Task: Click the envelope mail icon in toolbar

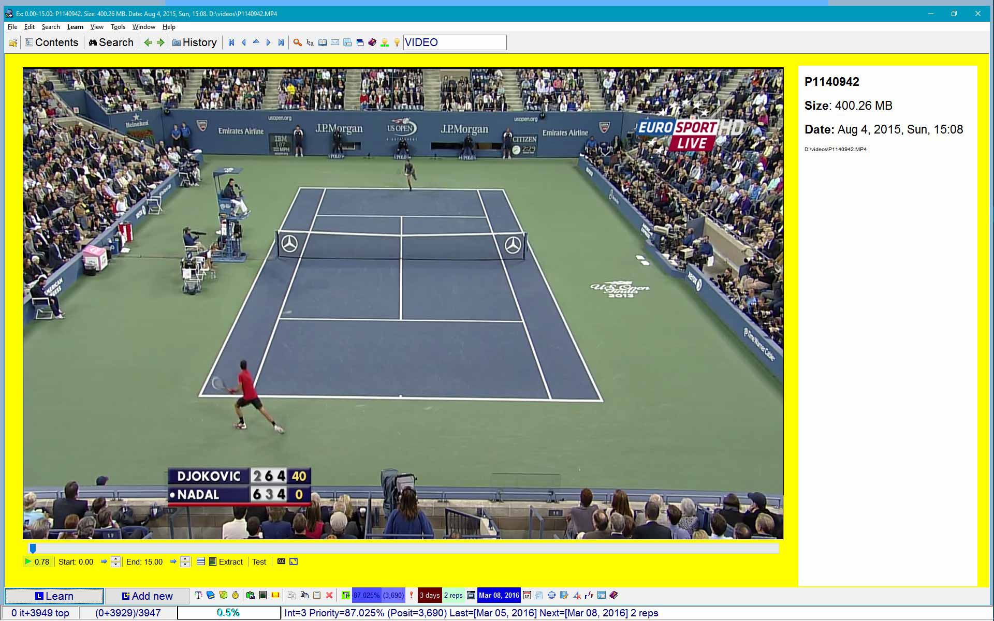Action: pyautogui.click(x=335, y=42)
